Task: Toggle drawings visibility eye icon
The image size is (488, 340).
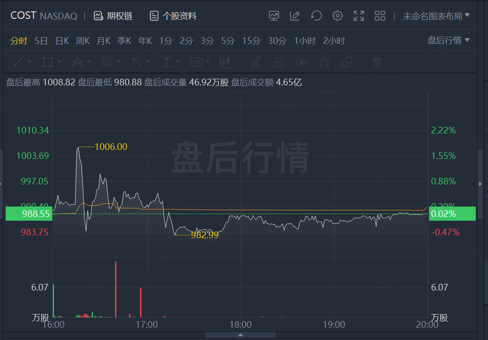Action: [x=301, y=62]
